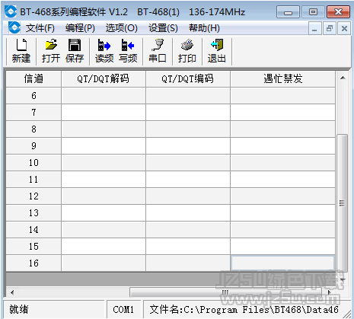Image resolution: width=354 pixels, height=319 pixels.
Task: Click QT/DQT编码 cell for channel 14
Action: pos(188,230)
